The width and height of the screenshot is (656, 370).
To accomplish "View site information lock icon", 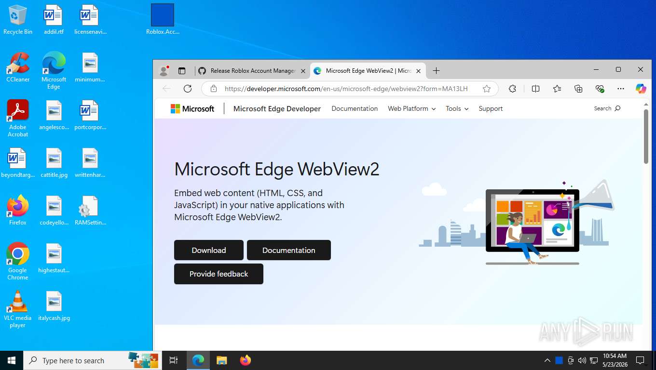I will (214, 89).
